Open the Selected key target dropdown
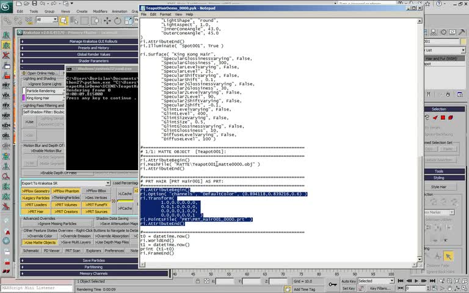 [x=376, y=281]
